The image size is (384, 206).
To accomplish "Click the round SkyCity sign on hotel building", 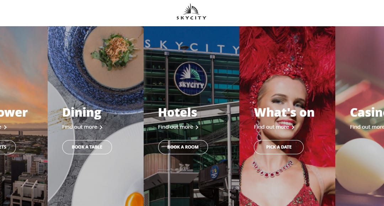I will coord(191,79).
